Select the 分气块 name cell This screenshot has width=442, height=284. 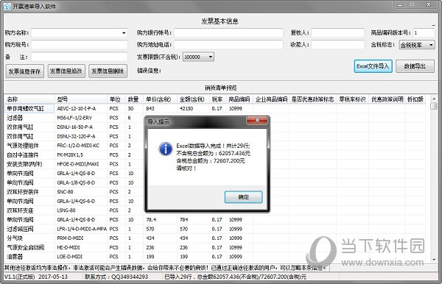coord(29,238)
